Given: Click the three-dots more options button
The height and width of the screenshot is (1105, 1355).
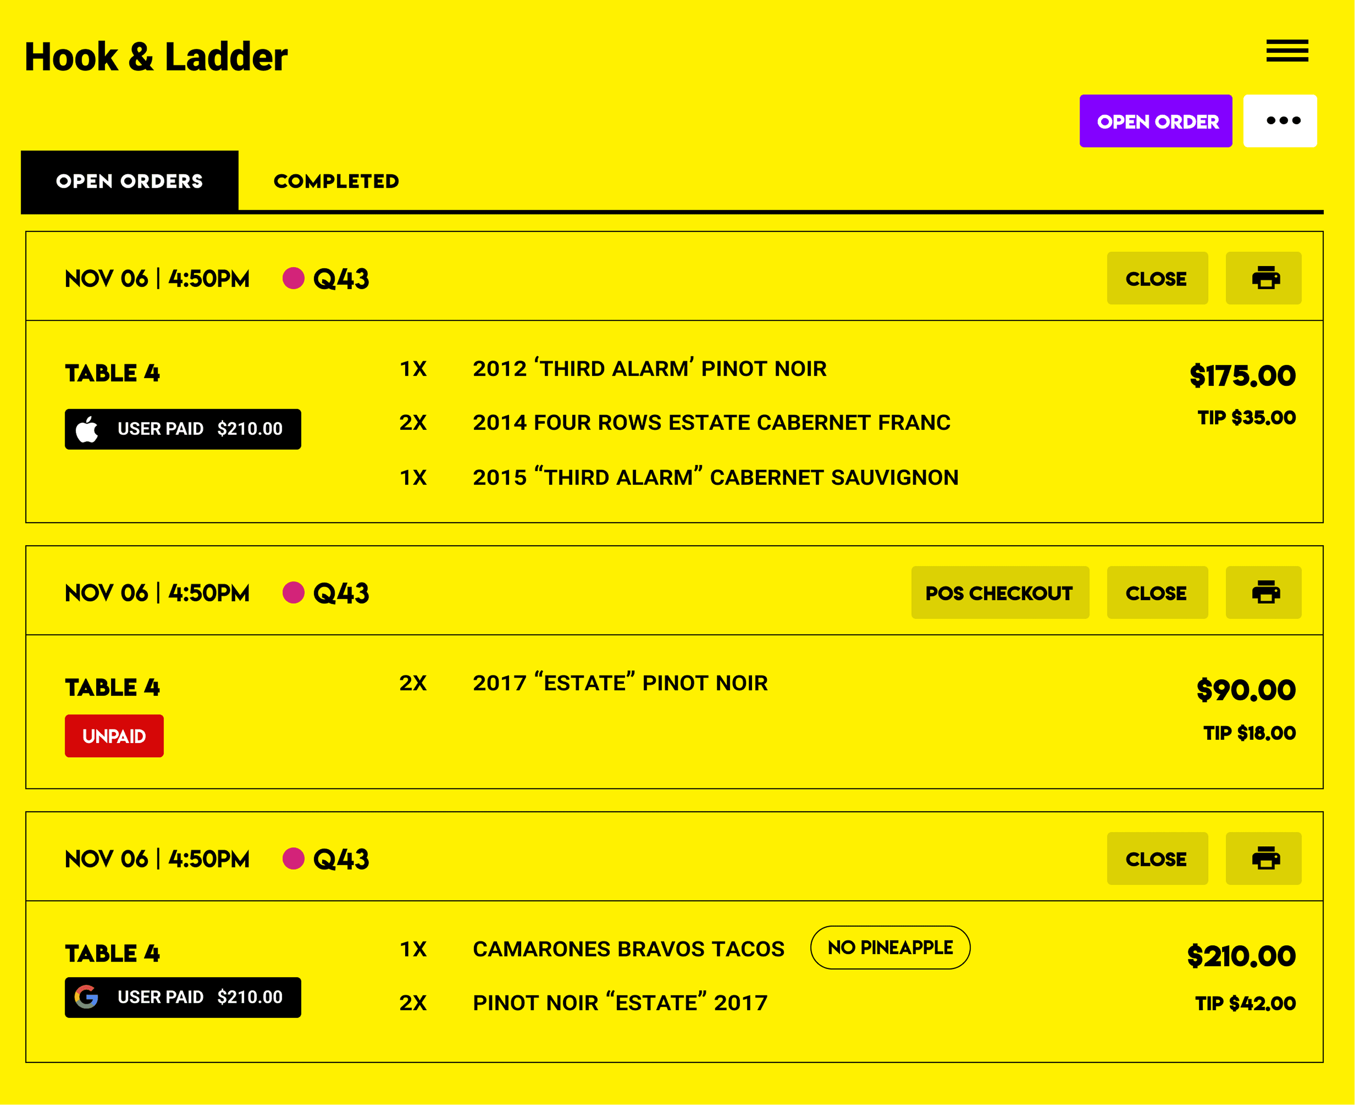Looking at the screenshot, I should pos(1280,121).
